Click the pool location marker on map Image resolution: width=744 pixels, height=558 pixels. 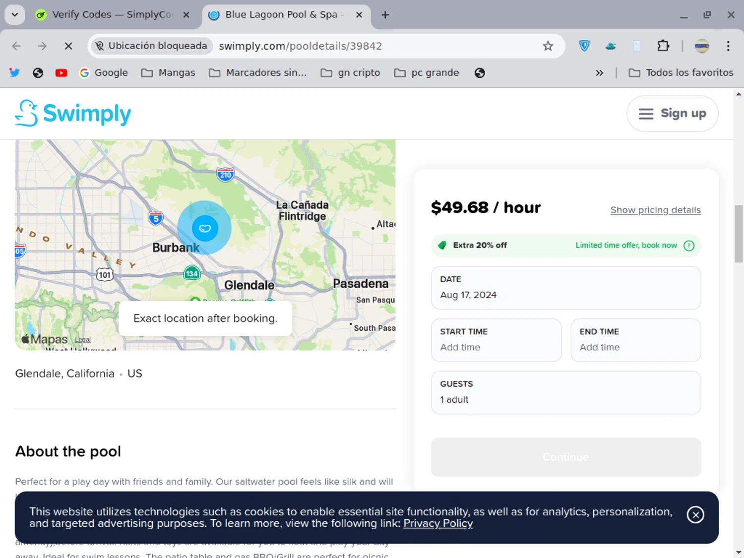point(205,228)
